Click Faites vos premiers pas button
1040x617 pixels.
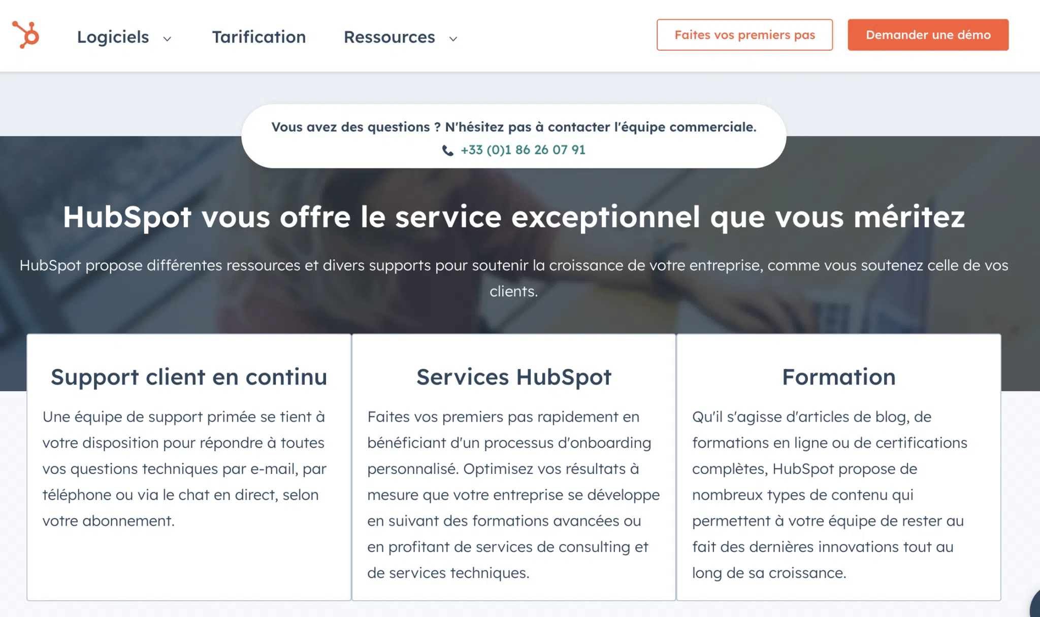744,35
